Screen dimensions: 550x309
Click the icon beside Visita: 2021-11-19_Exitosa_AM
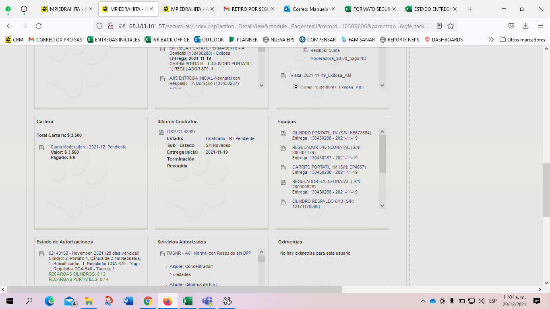click(x=283, y=76)
